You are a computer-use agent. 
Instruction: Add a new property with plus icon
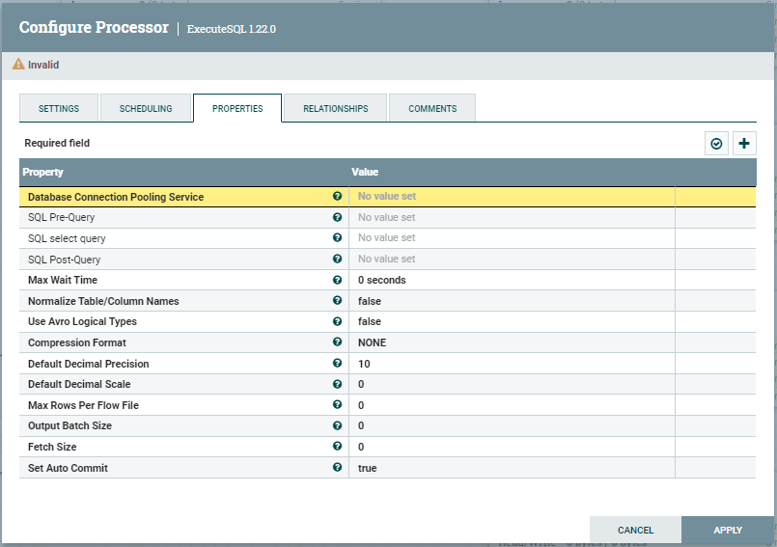click(x=744, y=144)
